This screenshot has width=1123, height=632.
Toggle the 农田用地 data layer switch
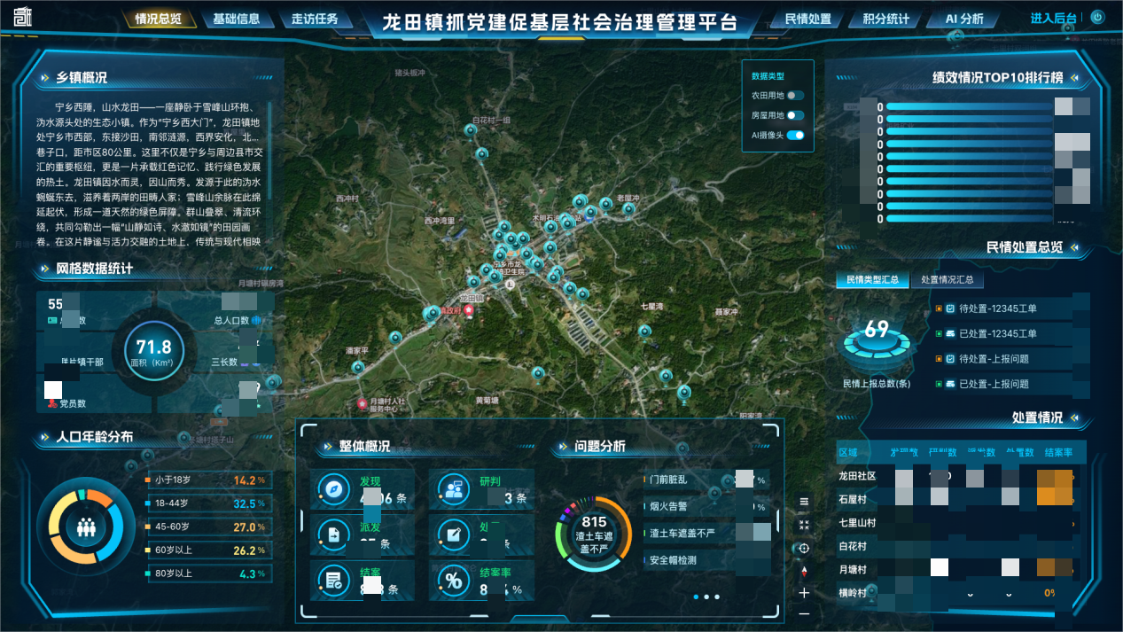[795, 96]
